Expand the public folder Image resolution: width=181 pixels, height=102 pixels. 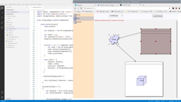(9, 18)
